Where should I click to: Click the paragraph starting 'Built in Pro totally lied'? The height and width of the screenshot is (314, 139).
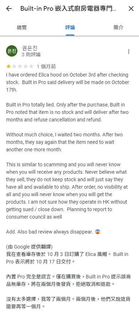point(67,112)
